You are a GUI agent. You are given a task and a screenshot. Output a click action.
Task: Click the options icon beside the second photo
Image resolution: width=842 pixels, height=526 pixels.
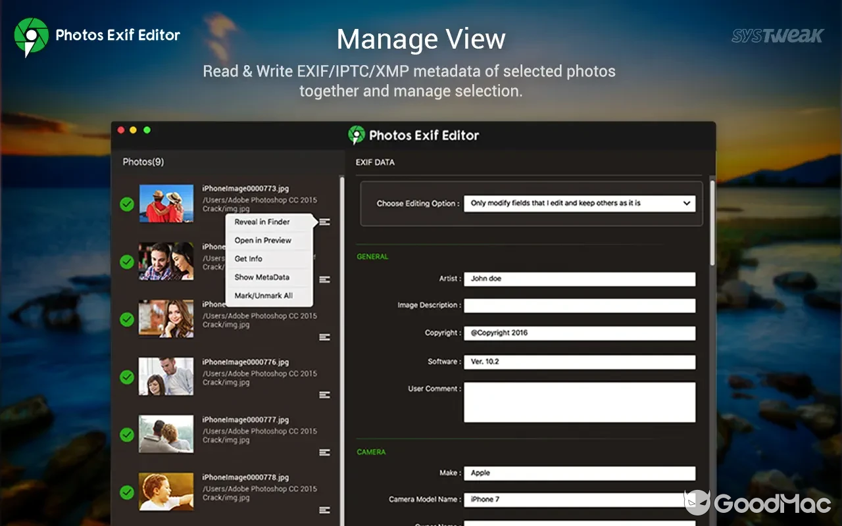point(324,279)
